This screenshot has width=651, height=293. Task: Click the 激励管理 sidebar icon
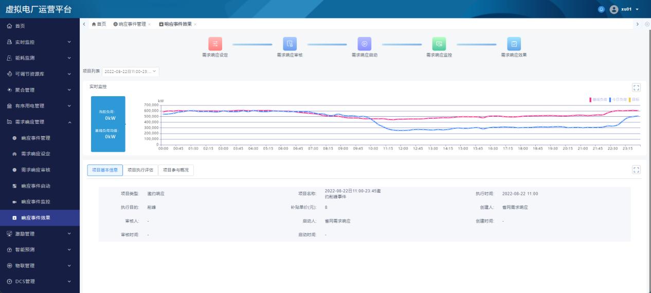coord(9,234)
